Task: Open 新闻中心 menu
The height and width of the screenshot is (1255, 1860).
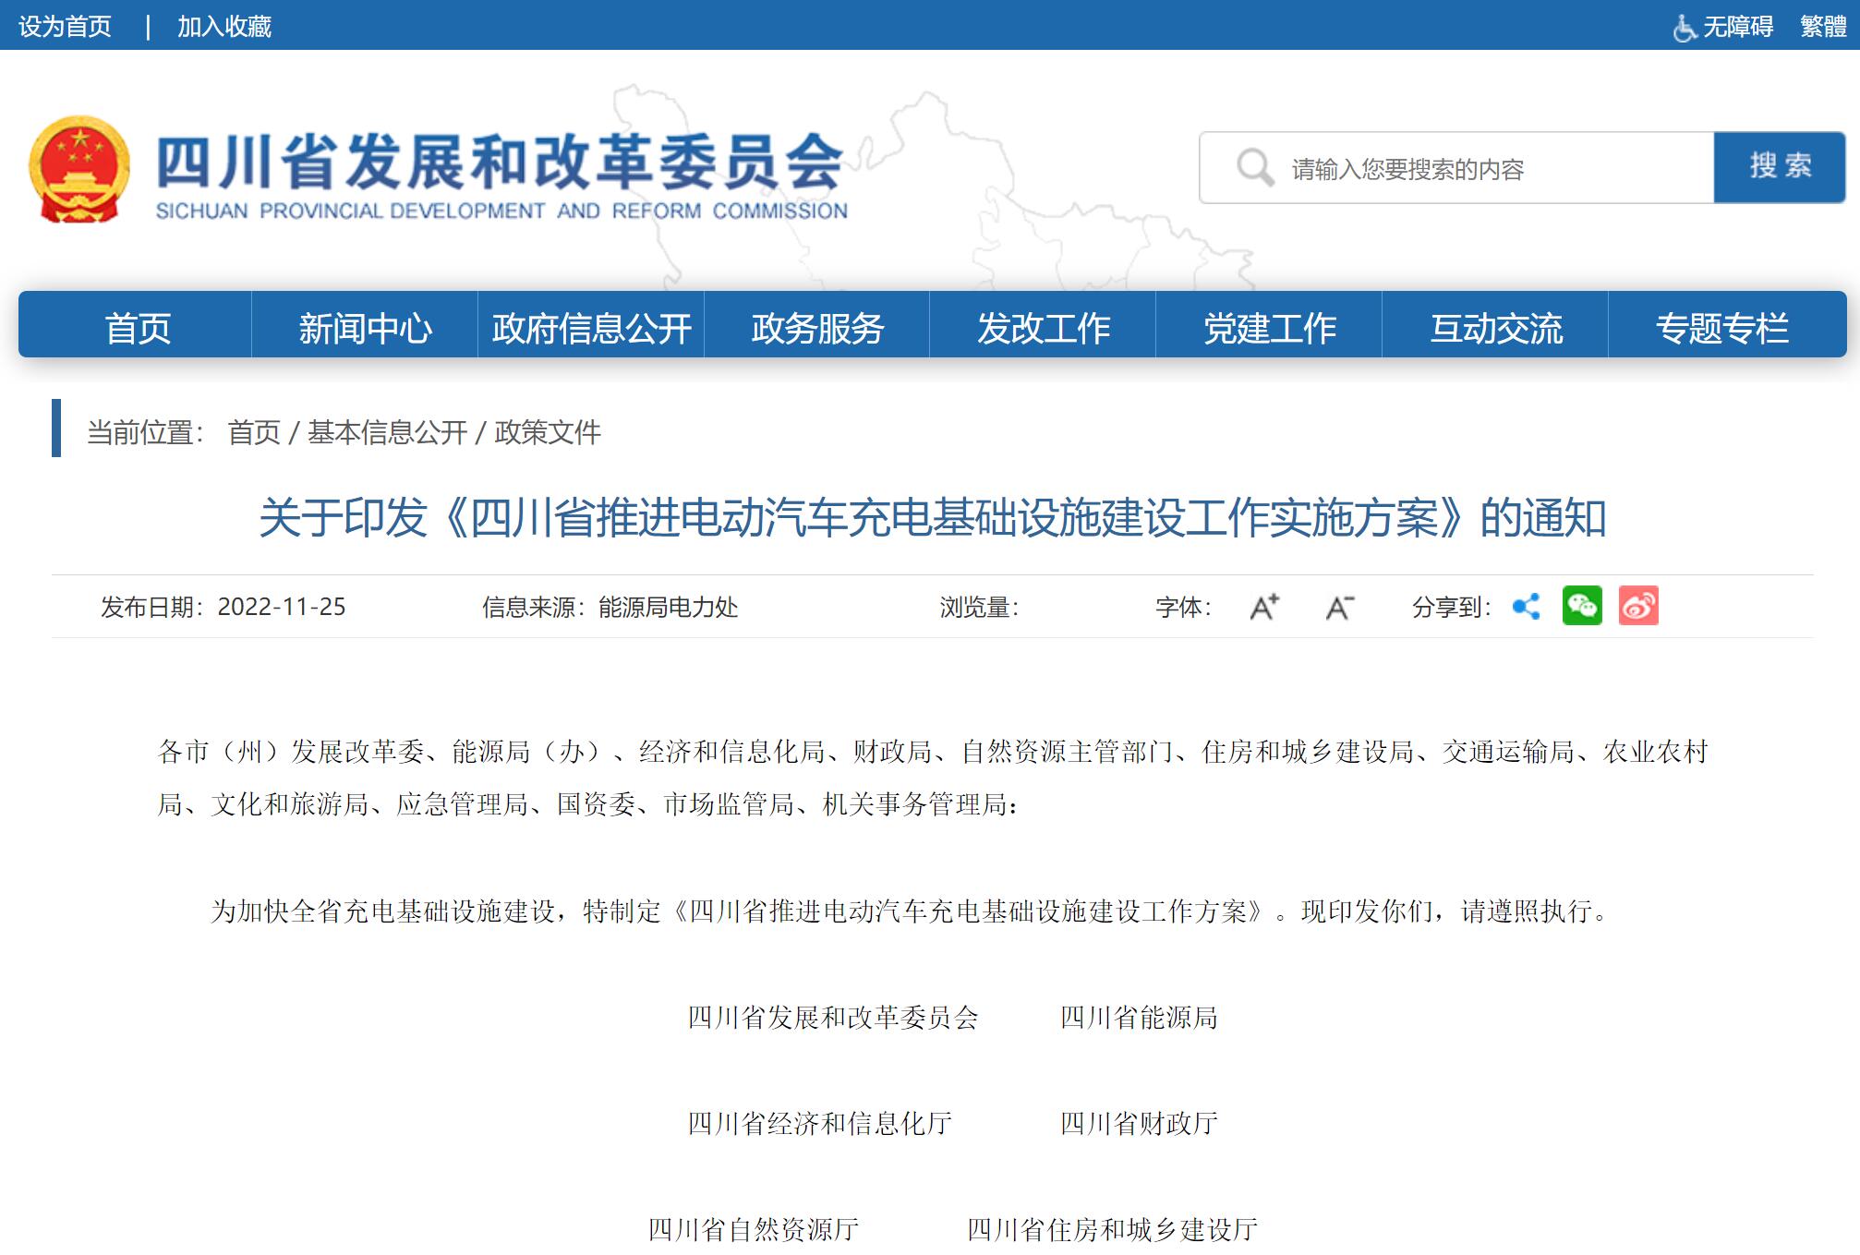Action: (x=365, y=328)
